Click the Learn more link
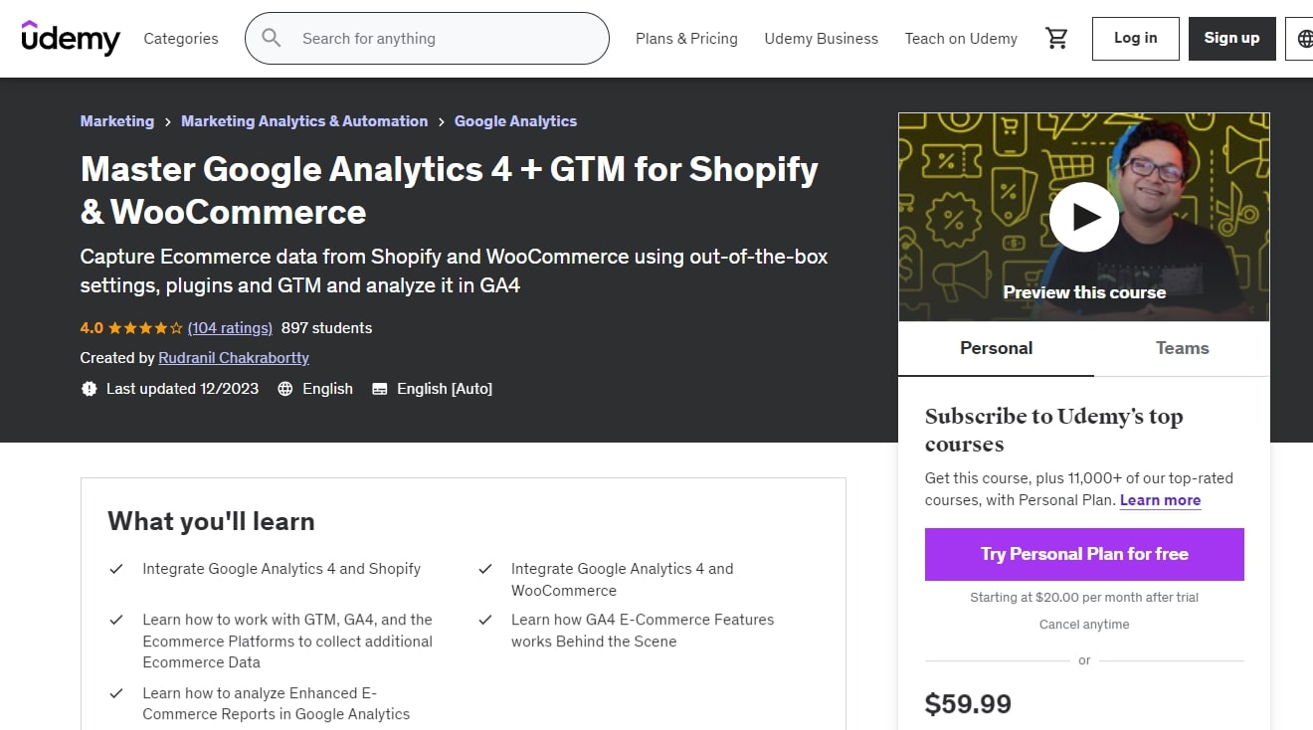The image size is (1313, 730). click(x=1160, y=500)
